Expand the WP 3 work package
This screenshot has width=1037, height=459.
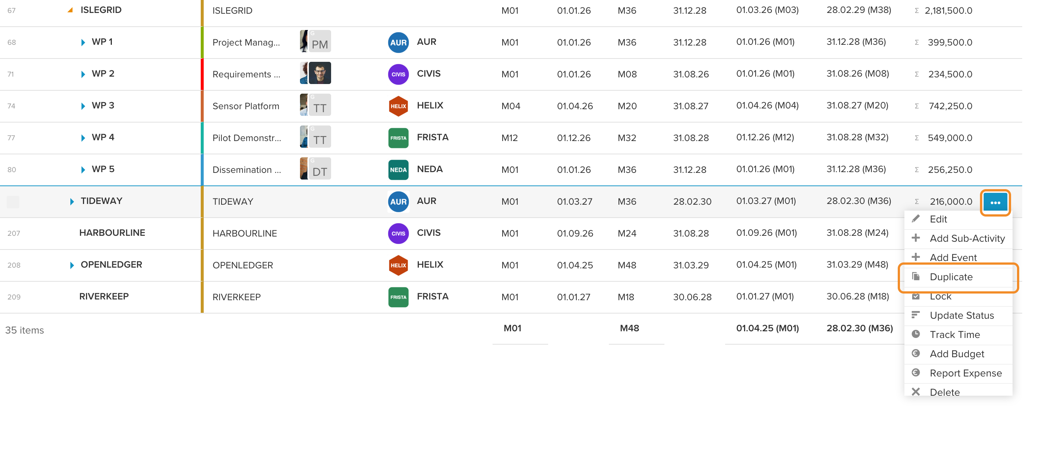coord(83,106)
